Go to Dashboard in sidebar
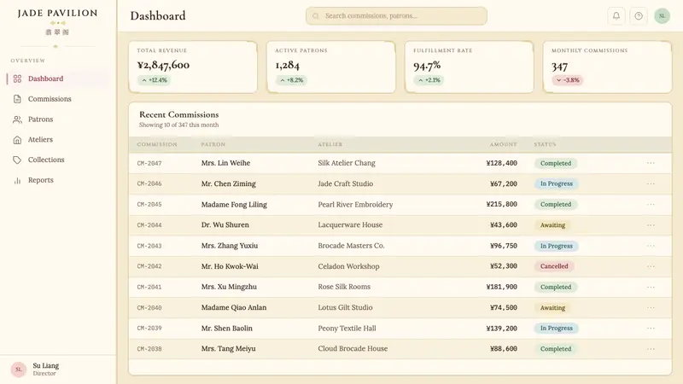Image resolution: width=683 pixels, height=384 pixels. (57, 79)
